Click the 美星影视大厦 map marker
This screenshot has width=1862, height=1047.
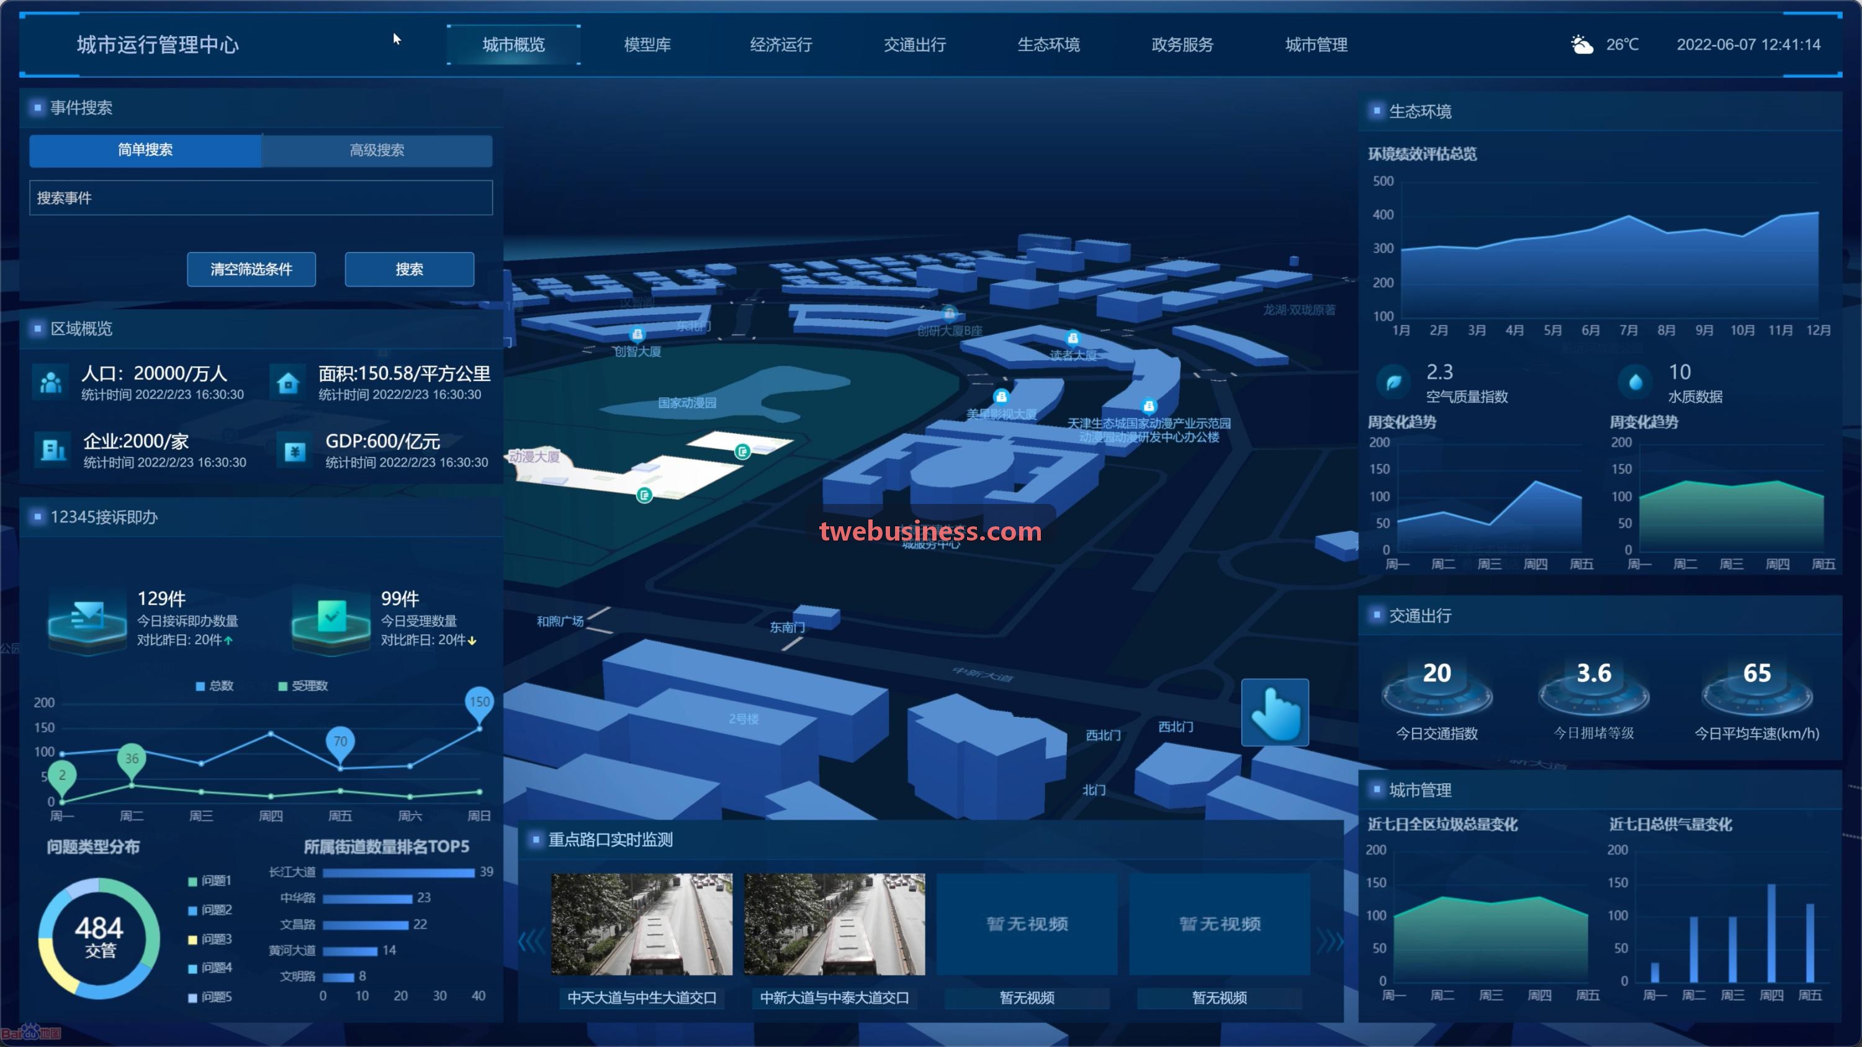click(1001, 396)
